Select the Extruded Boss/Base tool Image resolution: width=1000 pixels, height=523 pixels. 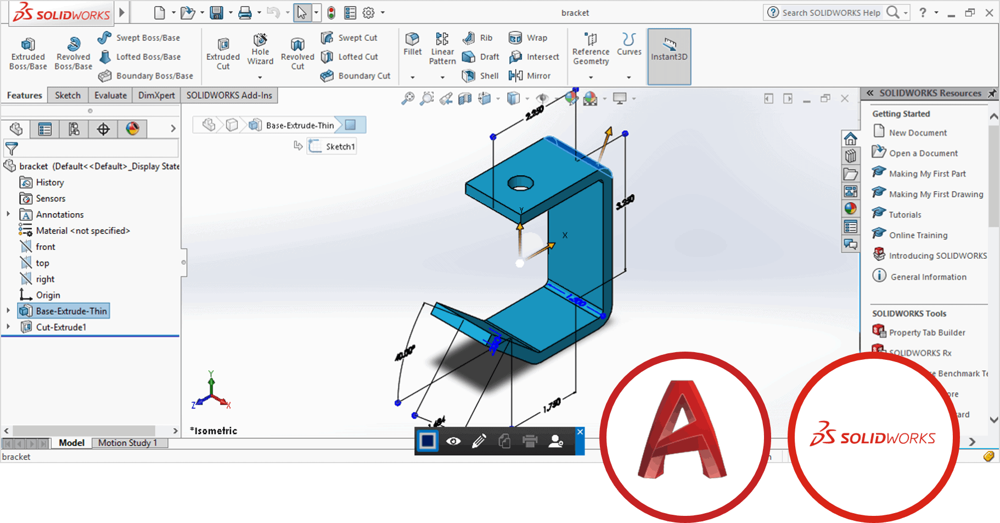28,53
